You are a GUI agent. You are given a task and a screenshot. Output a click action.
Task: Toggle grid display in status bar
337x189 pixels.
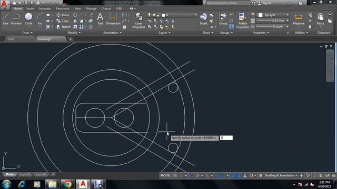coord(175,175)
